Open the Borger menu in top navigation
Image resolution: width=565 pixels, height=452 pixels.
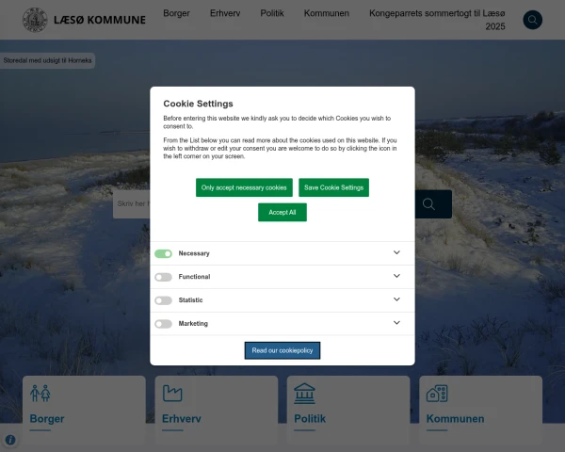tap(177, 13)
